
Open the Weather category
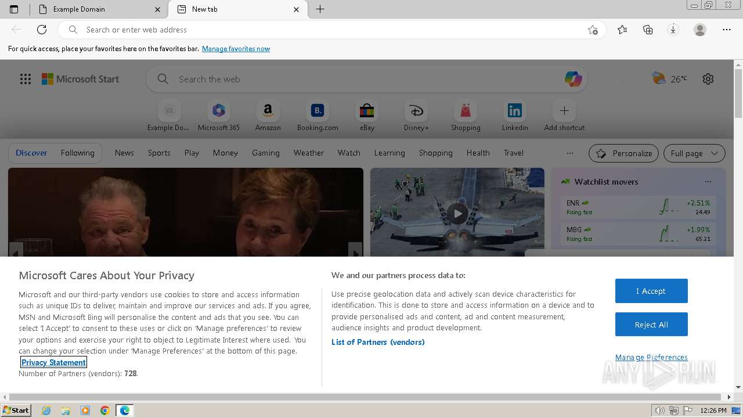coord(309,153)
